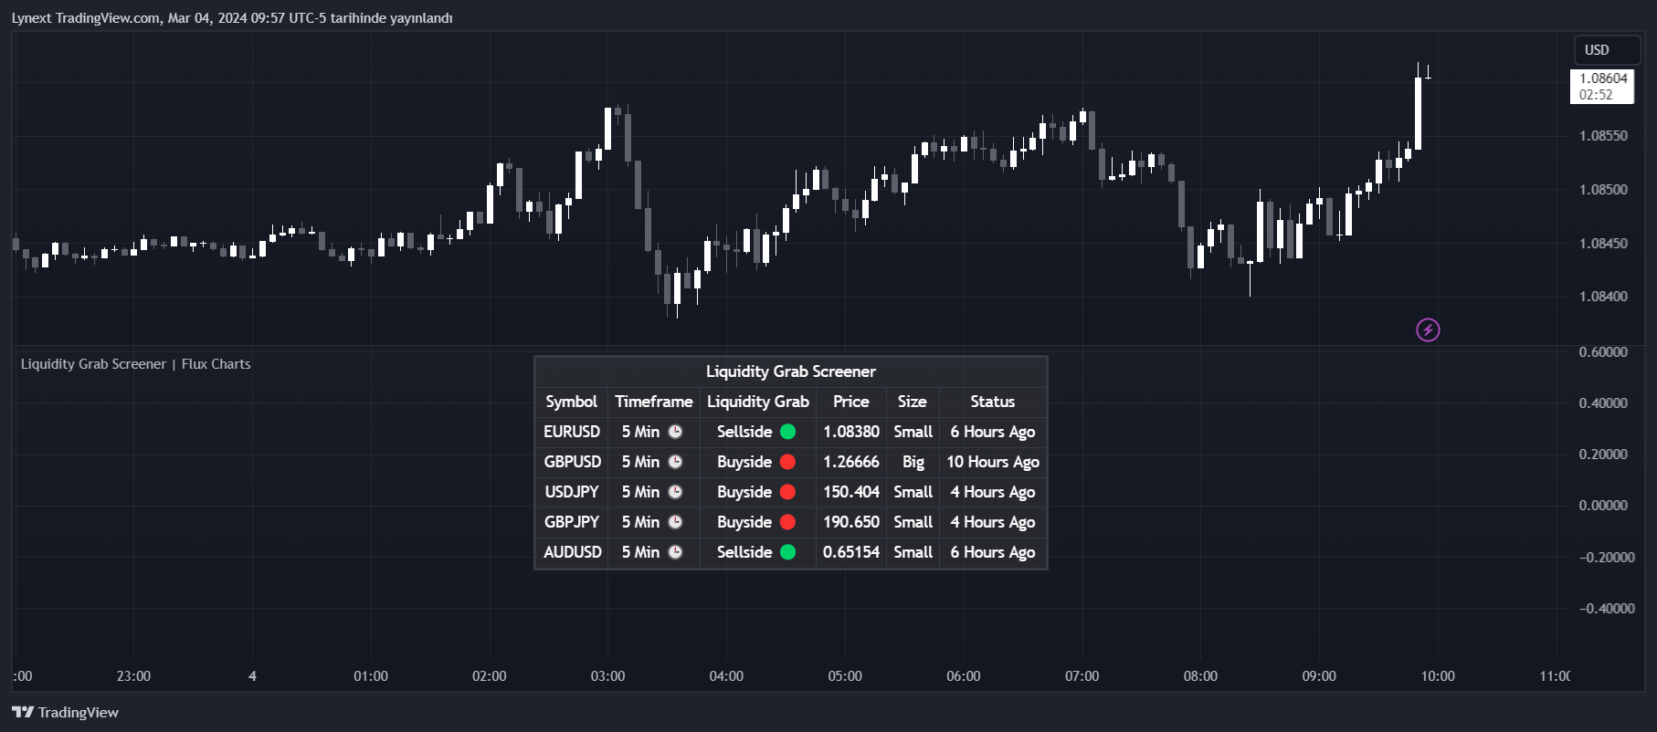Click the clock icon in the GBPUSD row
1657x732 pixels.
675,462
